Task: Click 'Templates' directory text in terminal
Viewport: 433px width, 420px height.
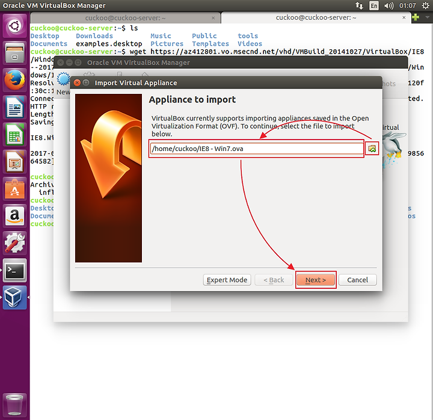Action: pos(210,44)
